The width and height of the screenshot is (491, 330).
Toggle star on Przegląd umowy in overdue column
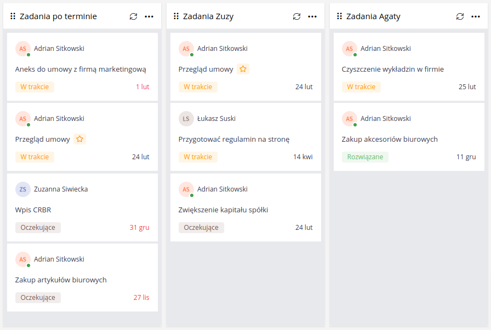(80, 139)
